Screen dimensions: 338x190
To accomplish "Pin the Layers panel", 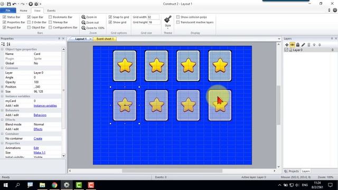I will click(x=332, y=39).
